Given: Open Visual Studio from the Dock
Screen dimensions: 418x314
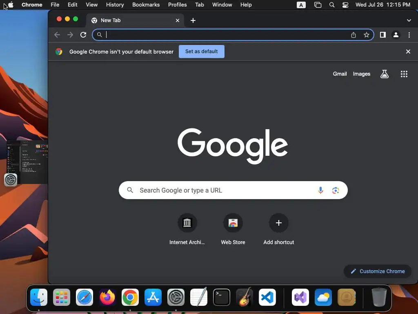Looking at the screenshot, I should [300, 297].
